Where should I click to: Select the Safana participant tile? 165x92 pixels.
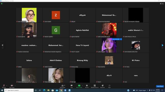pyautogui.click(x=29, y=60)
